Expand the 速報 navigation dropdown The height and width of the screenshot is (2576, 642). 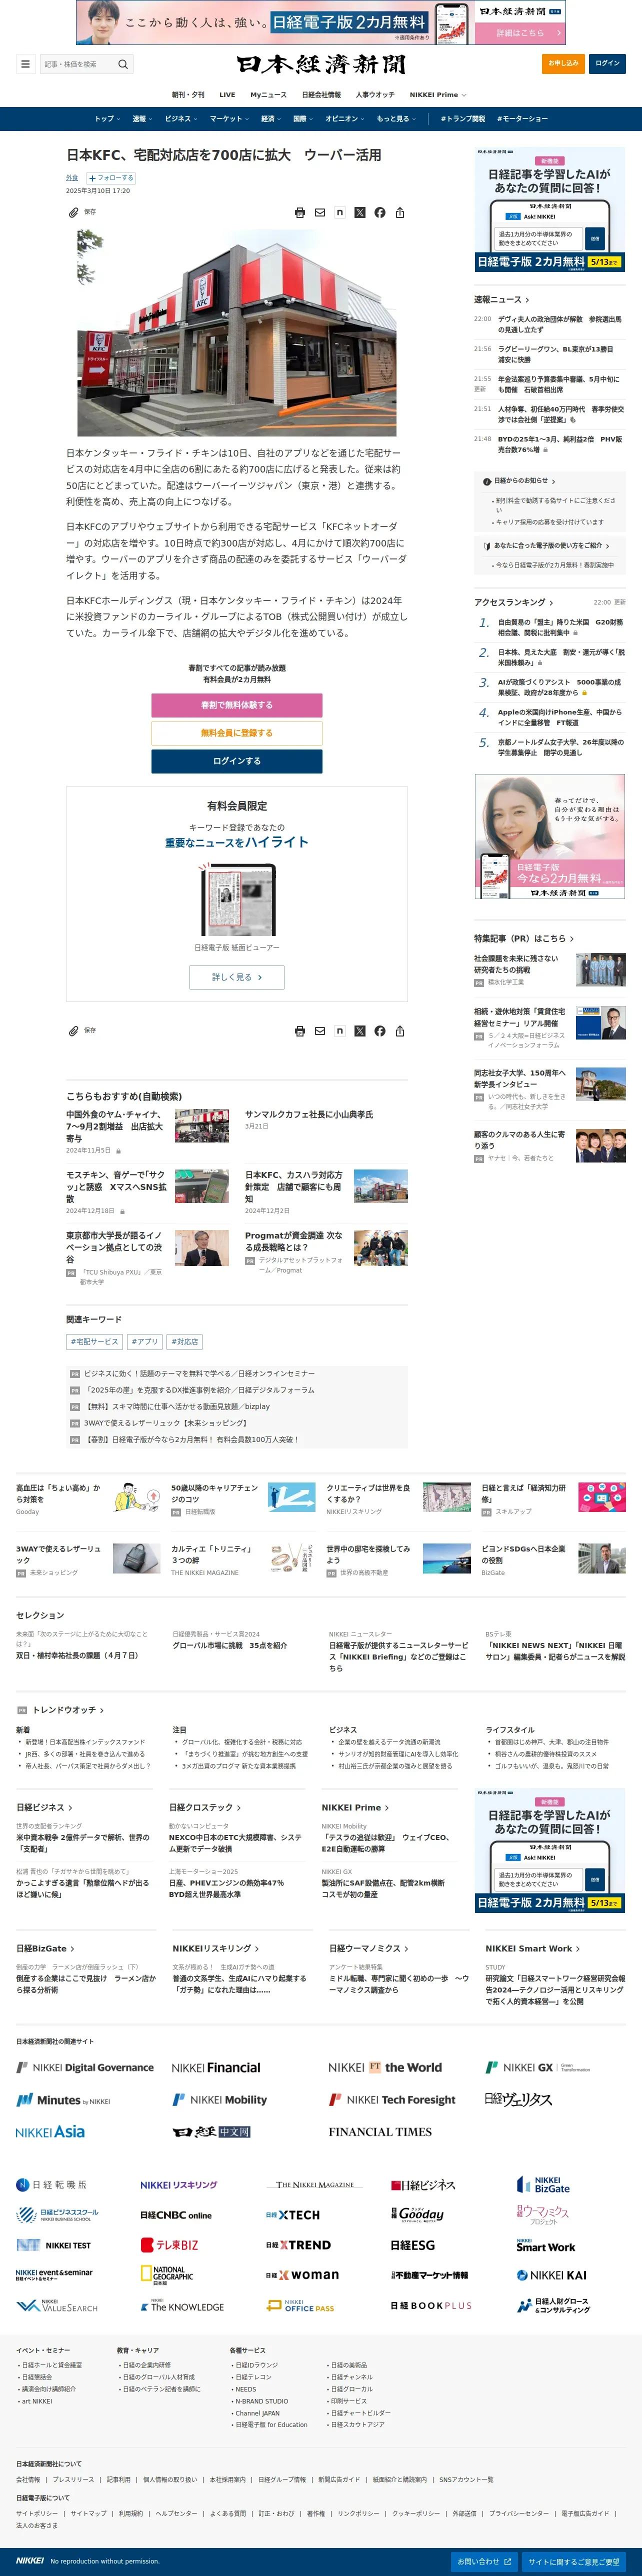[142, 119]
